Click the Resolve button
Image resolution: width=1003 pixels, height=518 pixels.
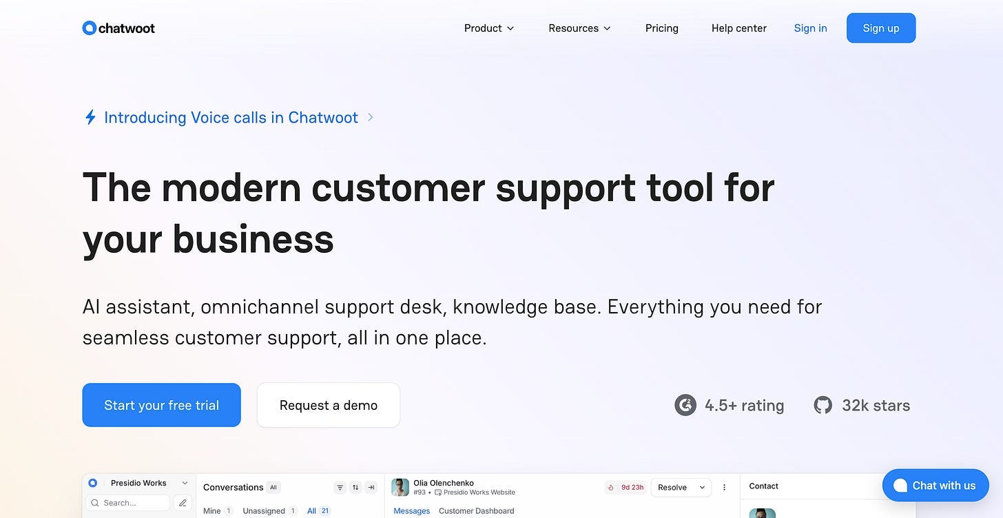click(672, 487)
